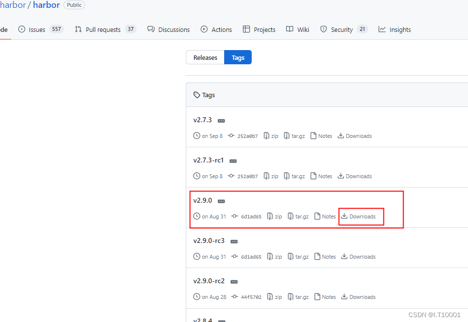Image resolution: width=468 pixels, height=322 pixels.
Task: Expand the v2.9.0 tag message ellipsis
Action: click(221, 201)
